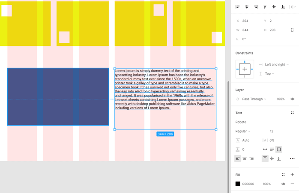Screen dimensions: 299x193
Task: Toggle constrain proportions lock
Action: pyautogui.click(x=292, y=30)
